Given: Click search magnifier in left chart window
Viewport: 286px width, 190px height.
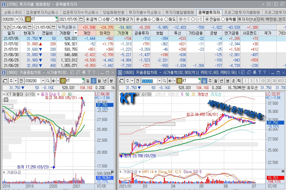Looking at the screenshot, I should pos(48,81).
